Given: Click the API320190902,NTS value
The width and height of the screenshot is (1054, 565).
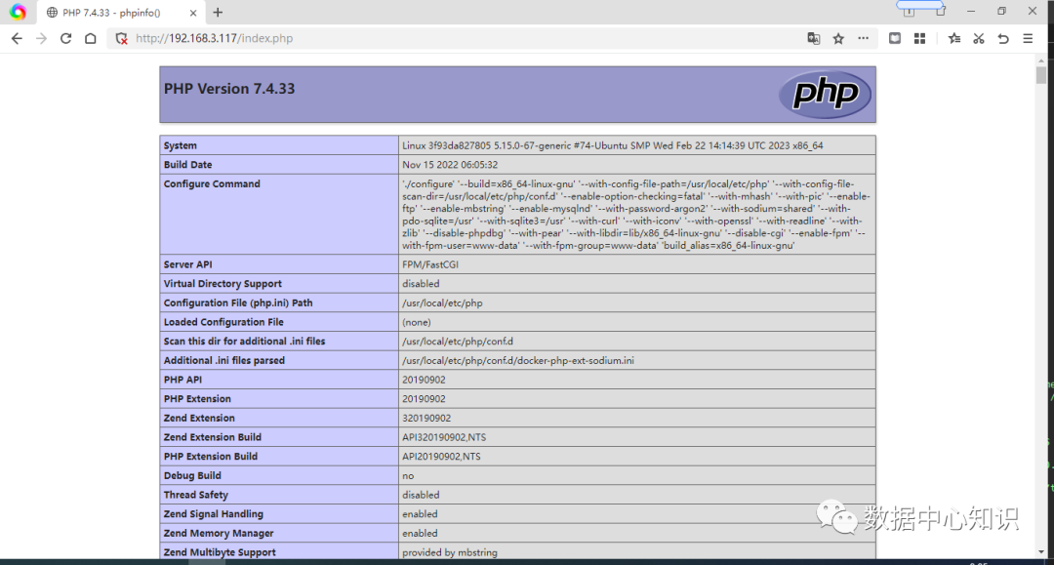Looking at the screenshot, I should pos(444,437).
